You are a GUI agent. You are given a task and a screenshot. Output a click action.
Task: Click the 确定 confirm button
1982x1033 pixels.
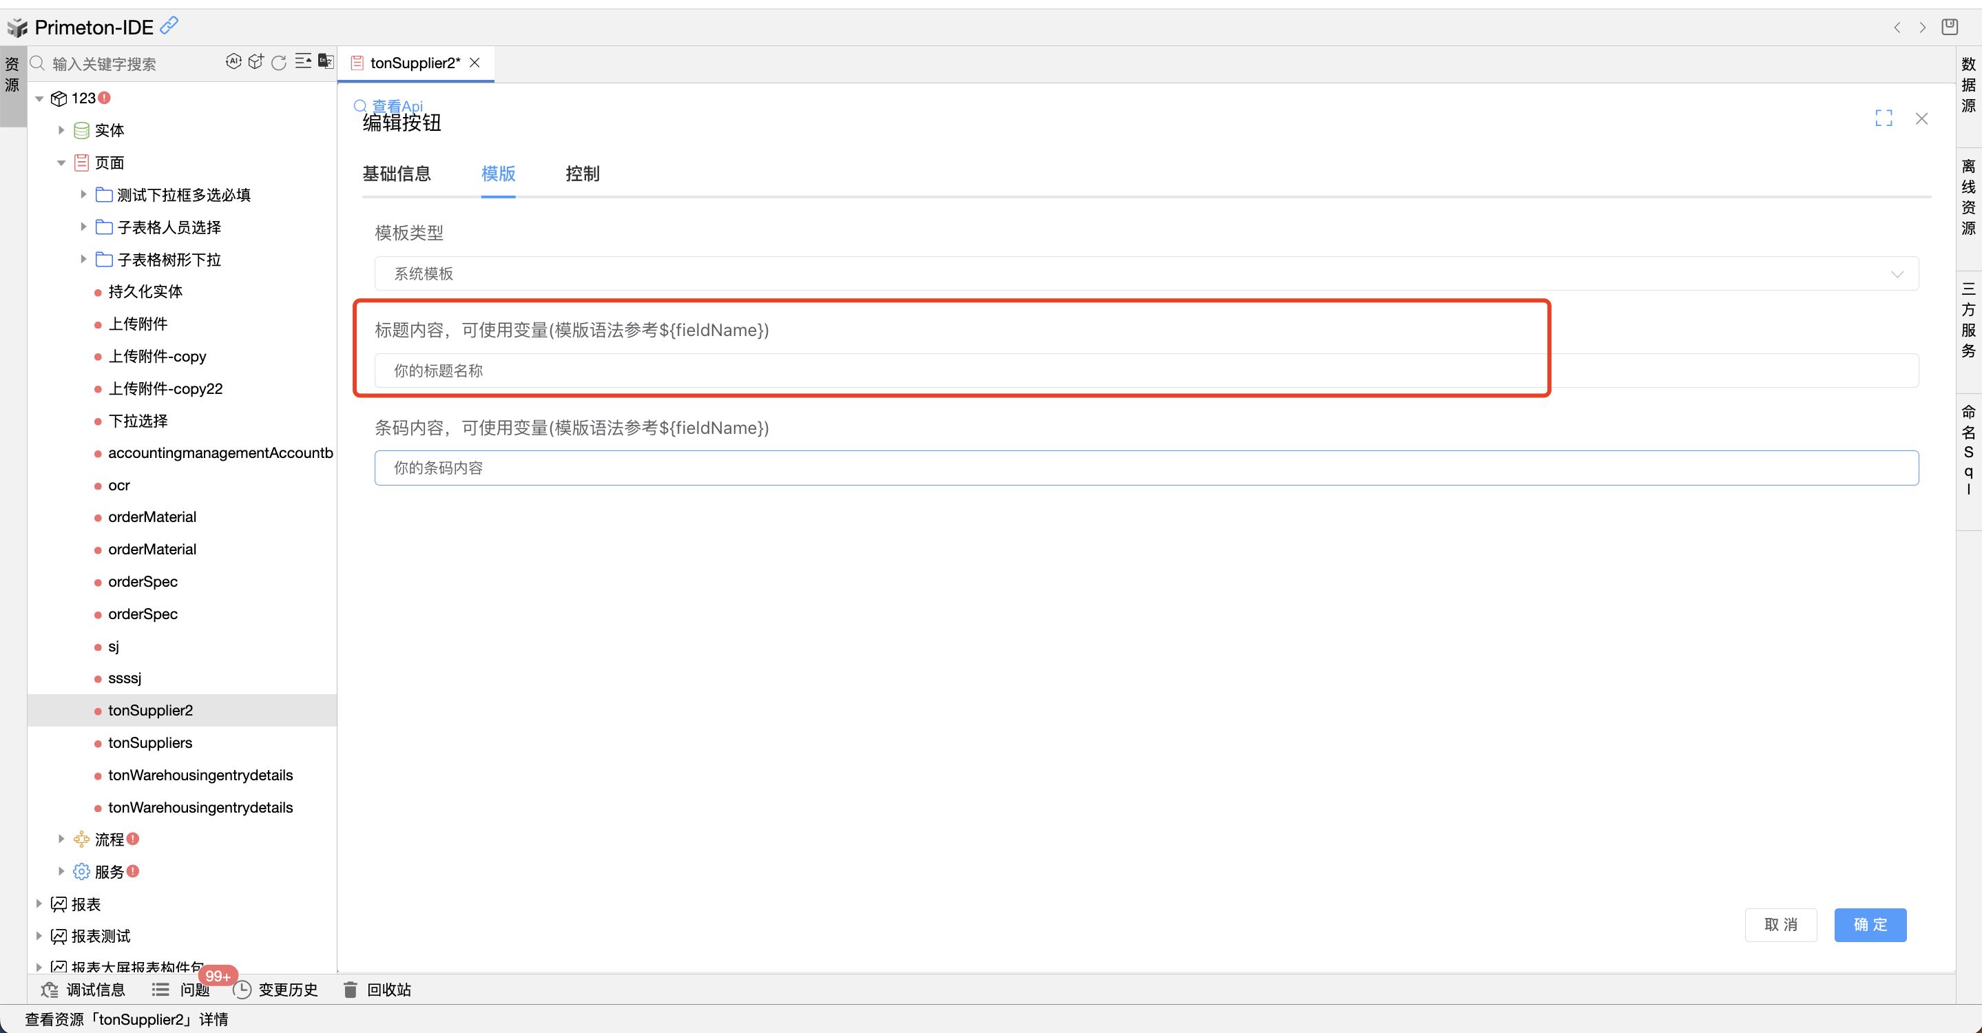pyautogui.click(x=1869, y=925)
